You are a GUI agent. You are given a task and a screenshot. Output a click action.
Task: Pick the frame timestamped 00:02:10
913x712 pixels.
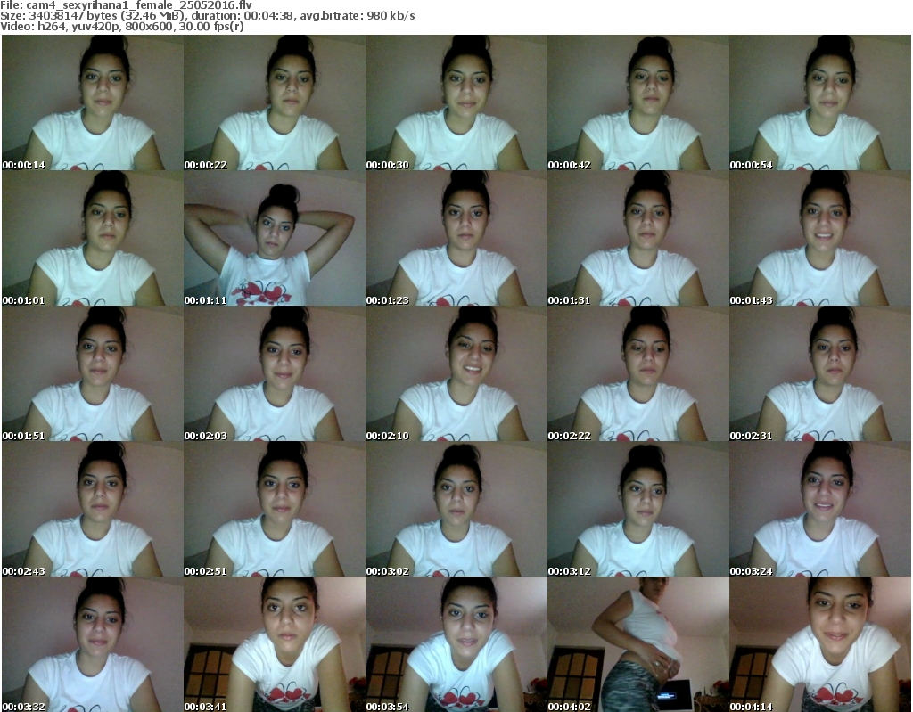click(x=456, y=373)
